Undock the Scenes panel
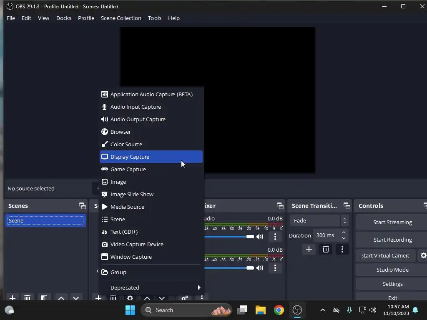The width and height of the screenshot is (427, 320). coord(82,206)
